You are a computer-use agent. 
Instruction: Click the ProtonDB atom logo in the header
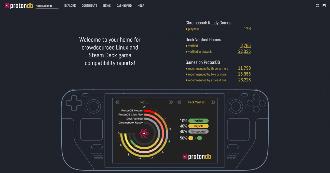coord(7,5)
